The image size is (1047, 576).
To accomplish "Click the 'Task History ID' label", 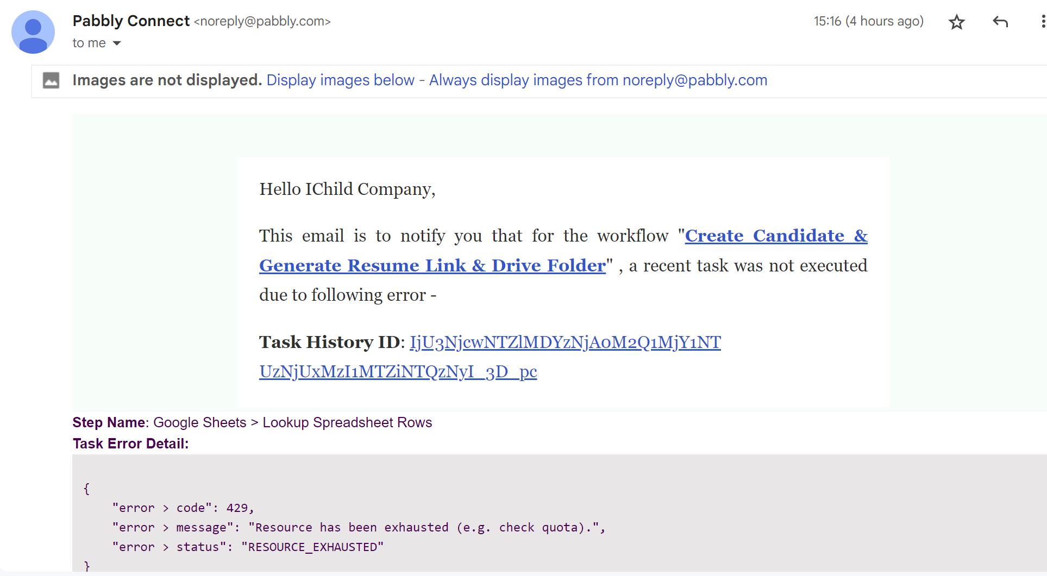I will (x=329, y=342).
